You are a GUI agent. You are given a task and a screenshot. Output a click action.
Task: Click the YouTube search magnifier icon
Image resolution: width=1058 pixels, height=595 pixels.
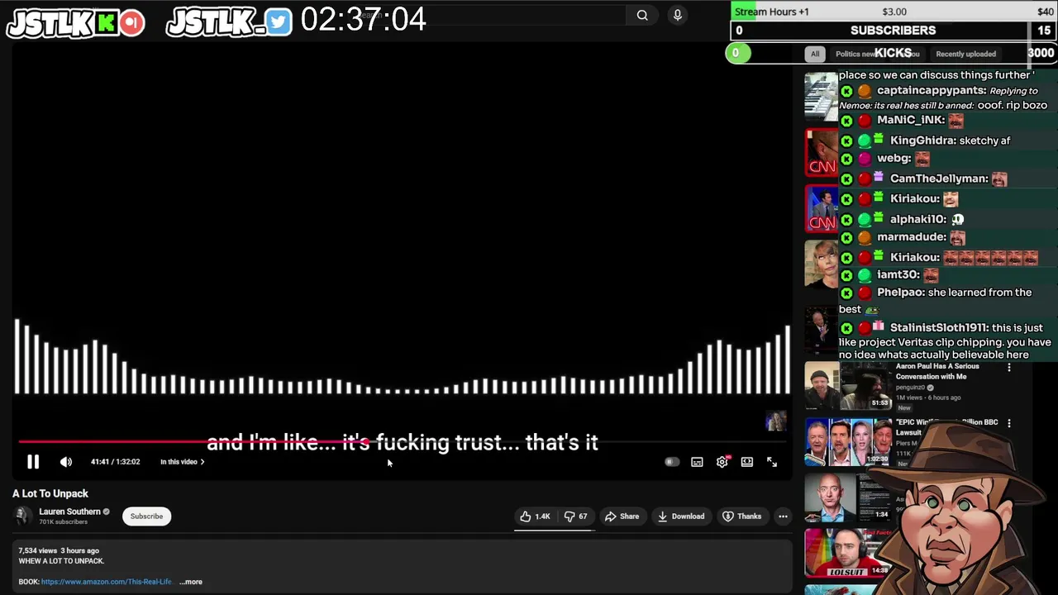click(642, 15)
